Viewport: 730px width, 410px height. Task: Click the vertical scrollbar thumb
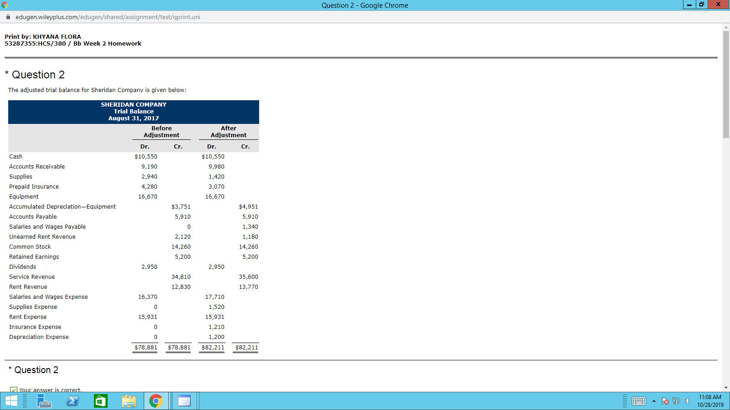[726, 84]
